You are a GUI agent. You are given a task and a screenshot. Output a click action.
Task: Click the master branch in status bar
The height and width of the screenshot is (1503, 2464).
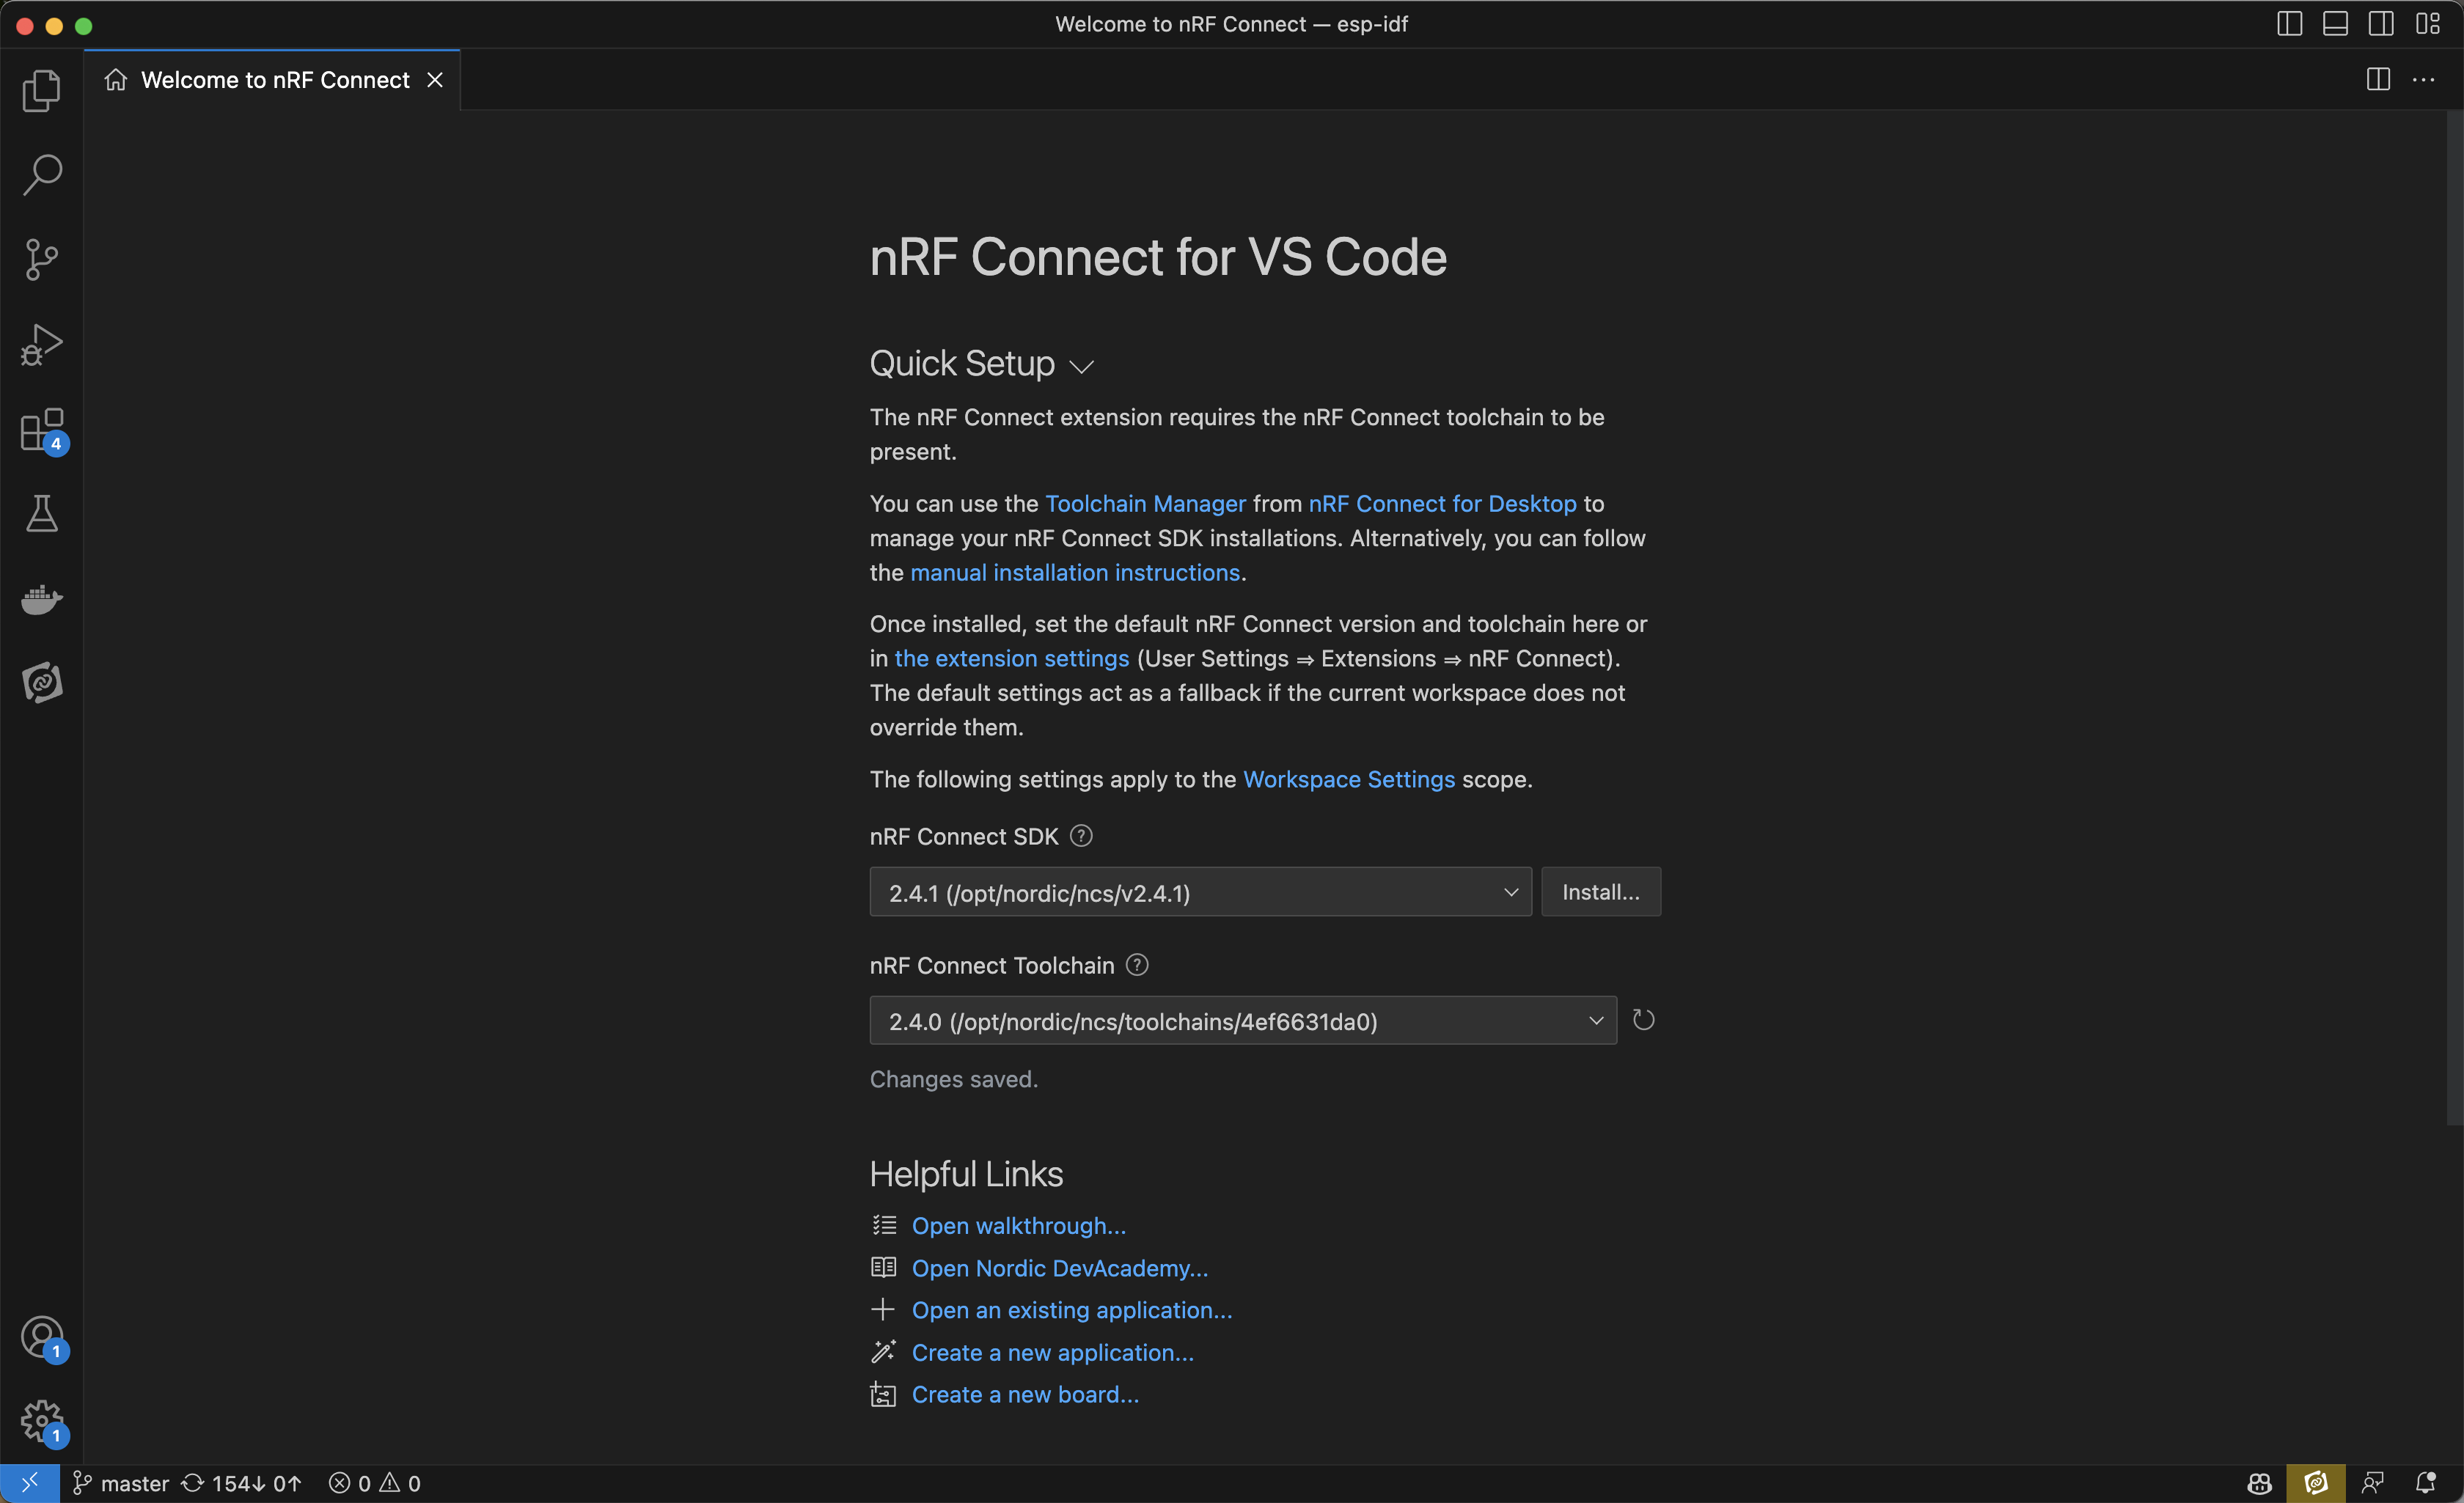click(x=121, y=1483)
